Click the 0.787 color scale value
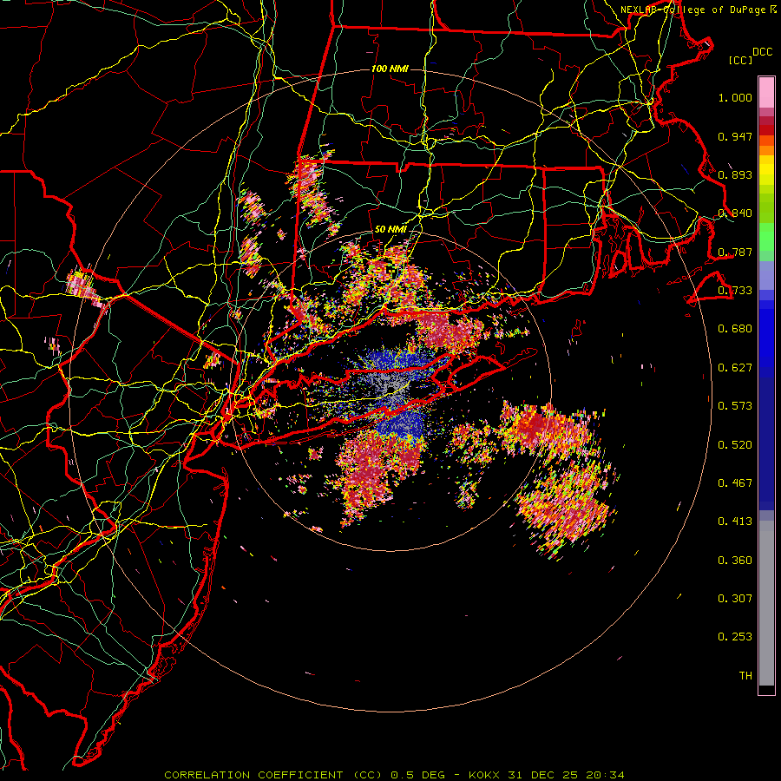The width and height of the screenshot is (781, 781). tap(735, 252)
